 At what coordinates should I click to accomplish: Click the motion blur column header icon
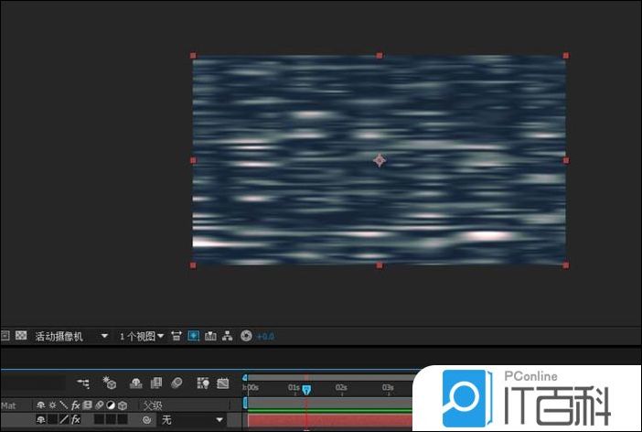[99, 405]
